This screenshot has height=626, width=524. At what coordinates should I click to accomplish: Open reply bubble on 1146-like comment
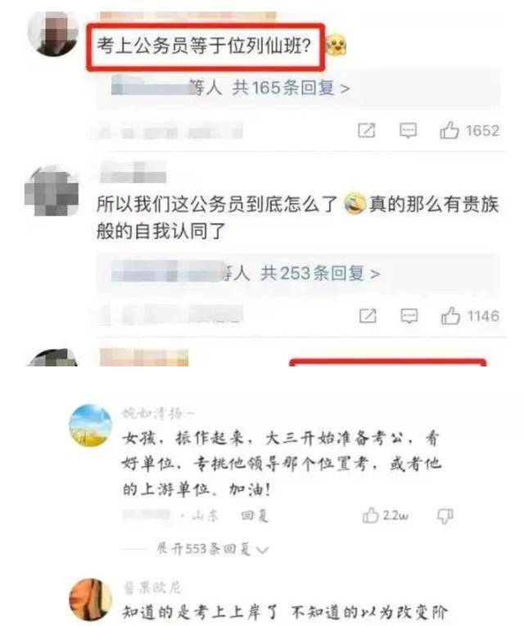click(x=409, y=316)
